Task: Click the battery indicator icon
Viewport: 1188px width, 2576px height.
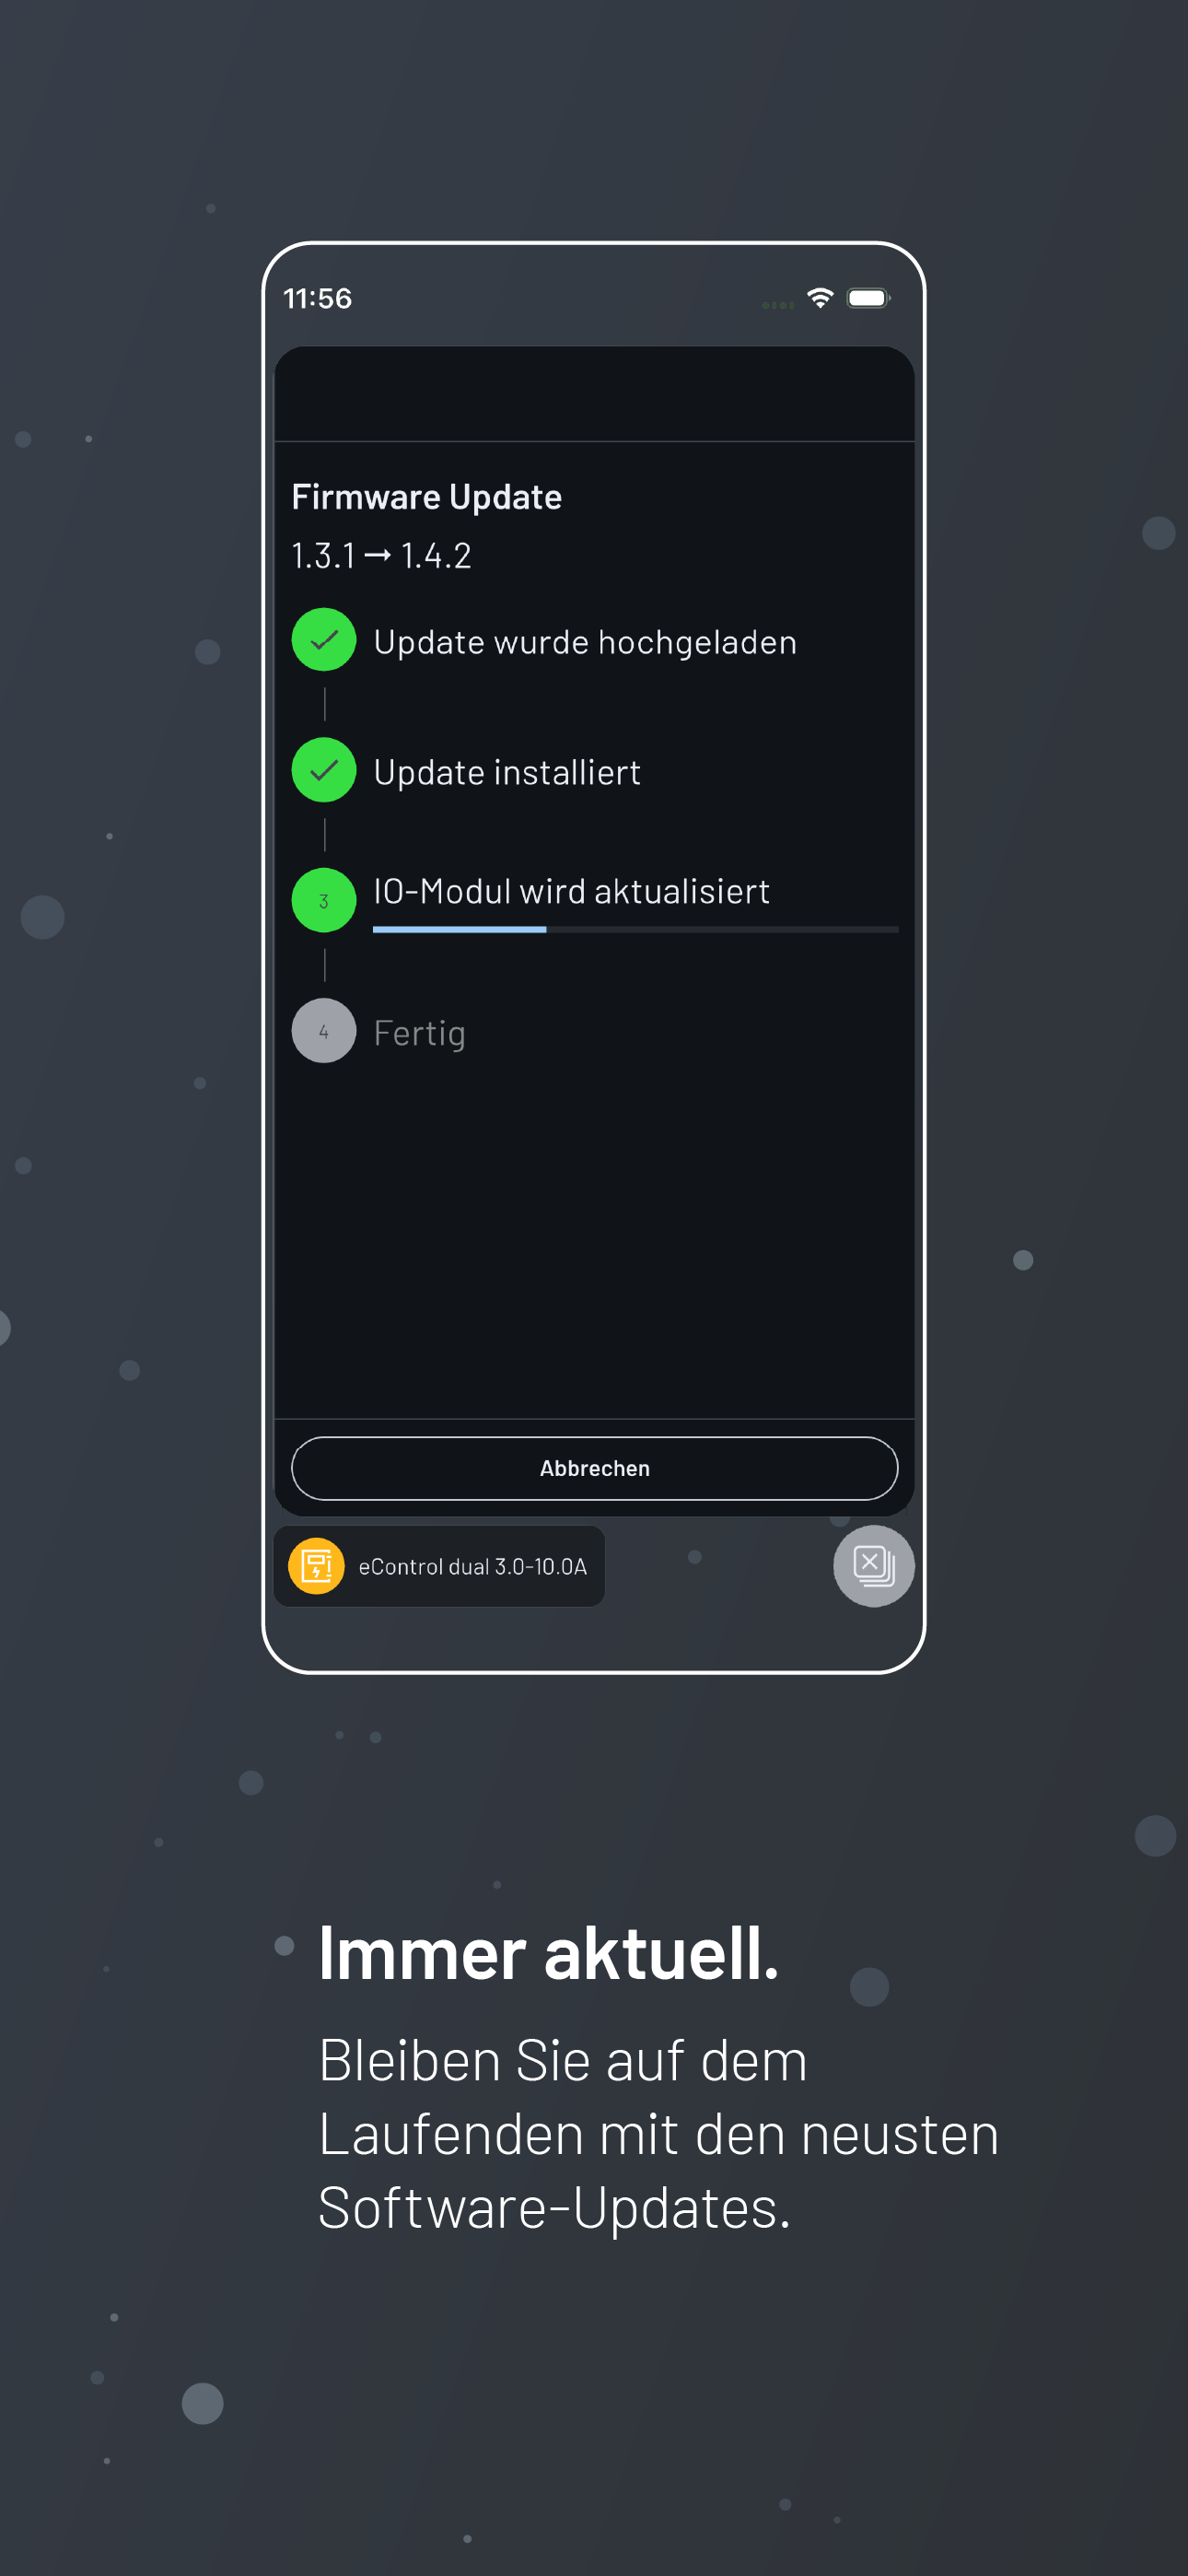Action: point(868,298)
